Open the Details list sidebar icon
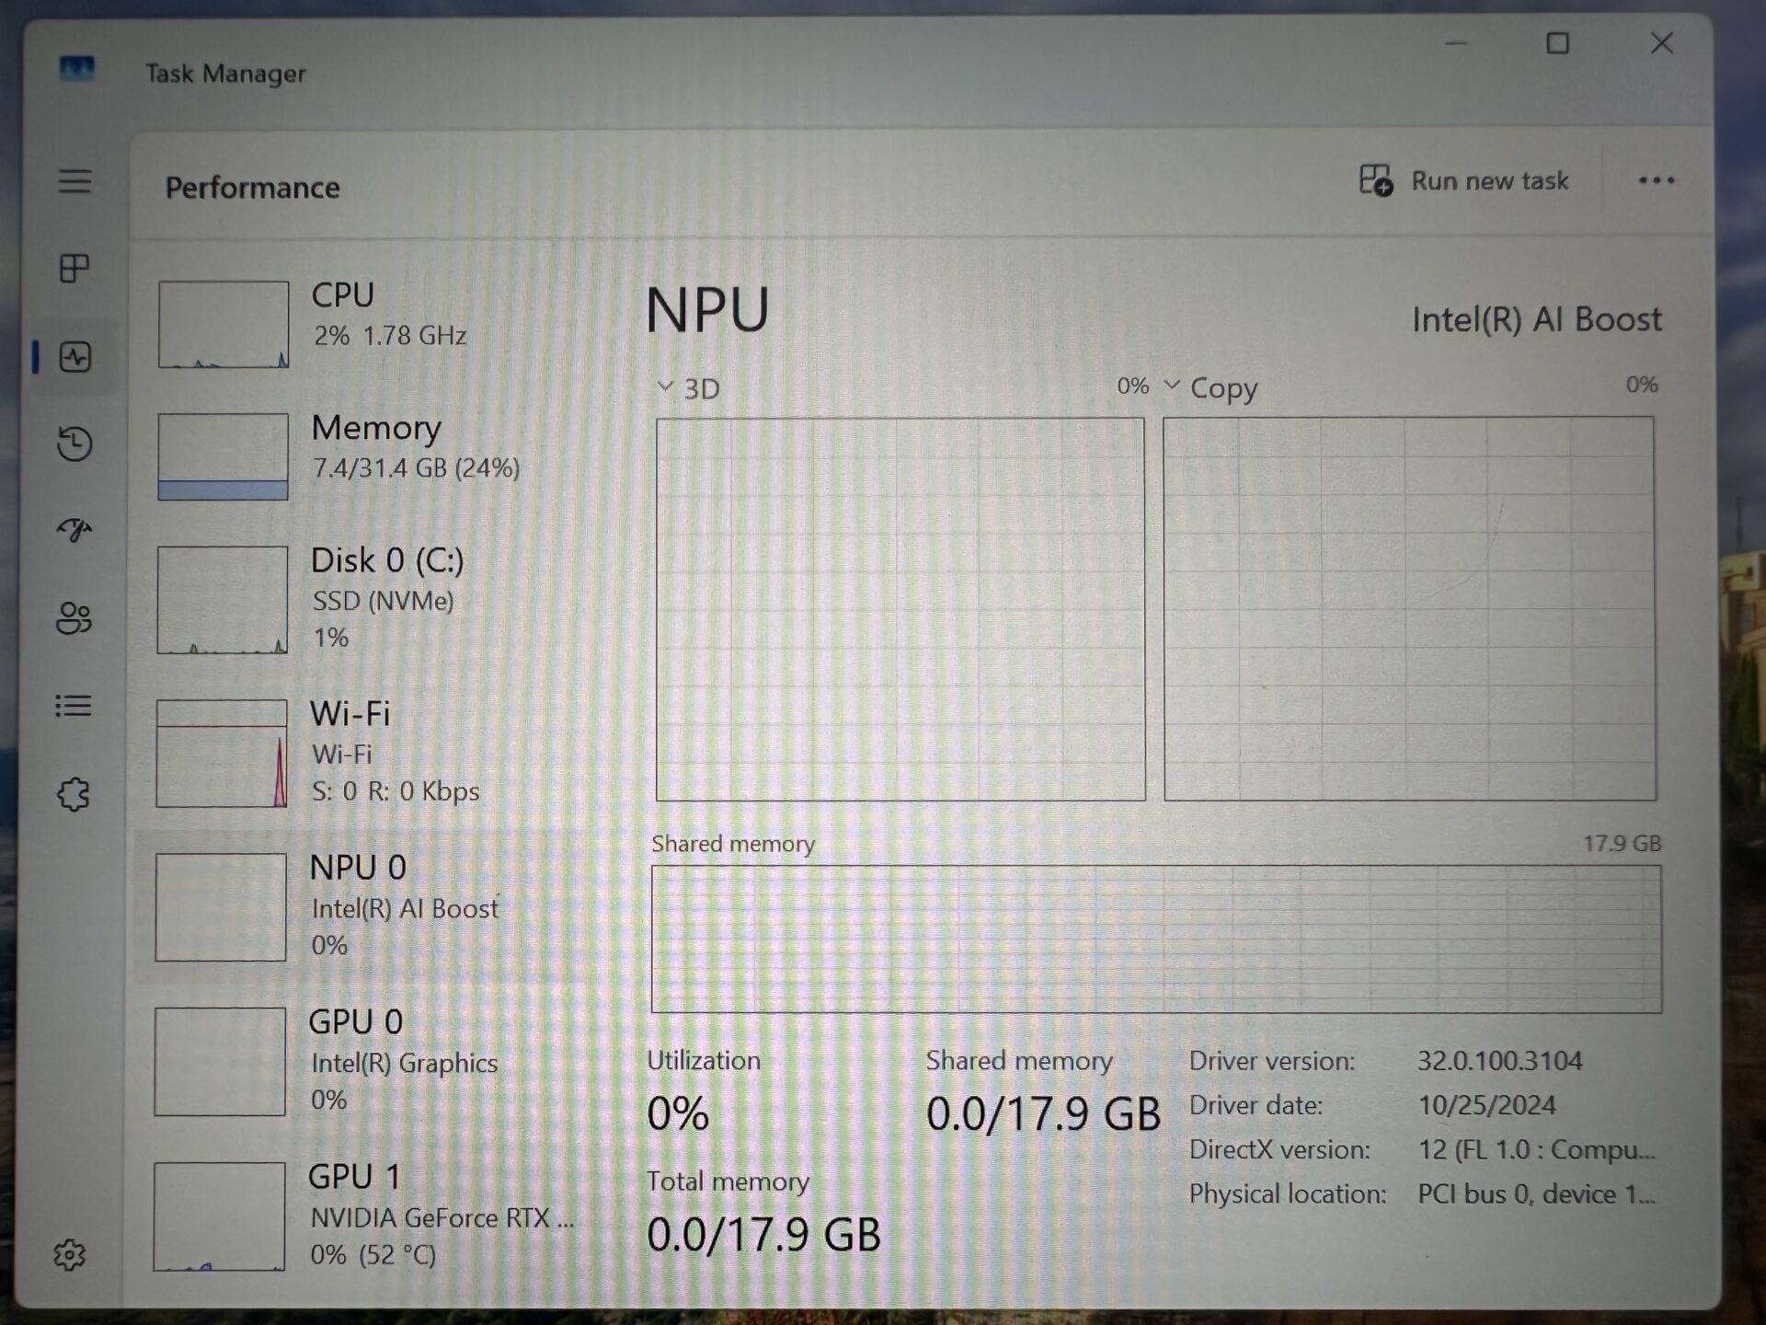The height and width of the screenshot is (1325, 1766). 75,706
